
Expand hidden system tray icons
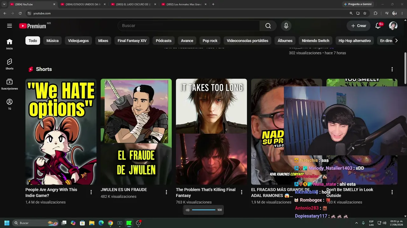356,223
